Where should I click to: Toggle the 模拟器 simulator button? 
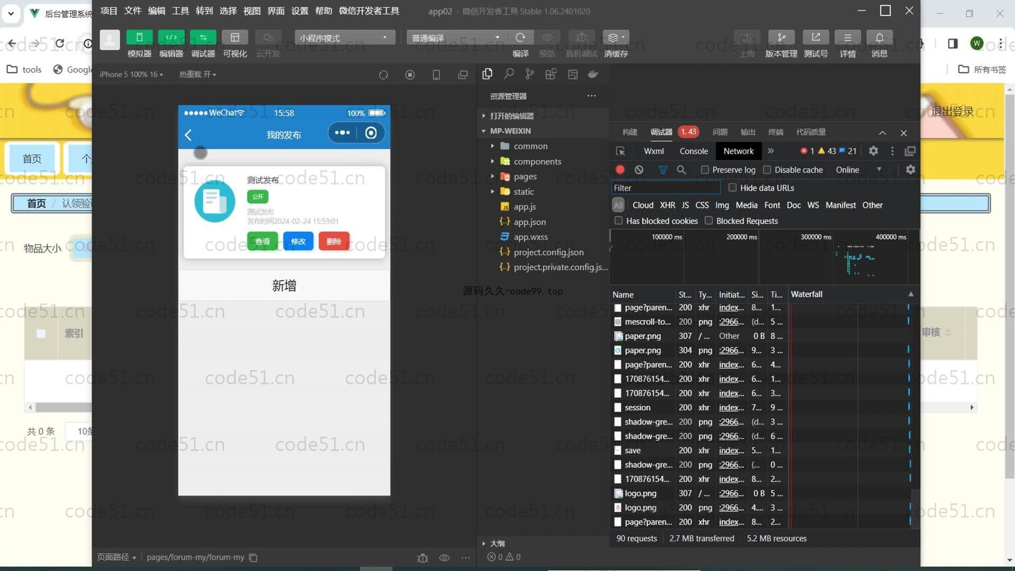[x=140, y=38]
